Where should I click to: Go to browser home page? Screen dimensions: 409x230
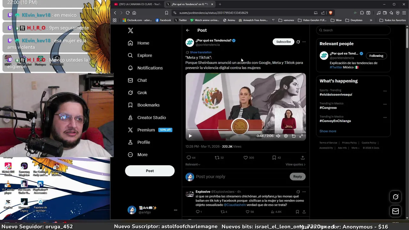coord(134,13)
